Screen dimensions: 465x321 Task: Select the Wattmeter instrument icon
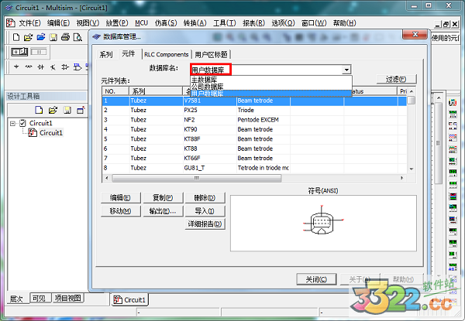(453, 126)
